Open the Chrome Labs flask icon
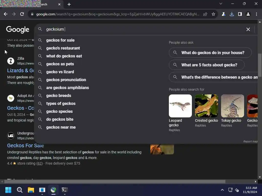 pos(223,14)
